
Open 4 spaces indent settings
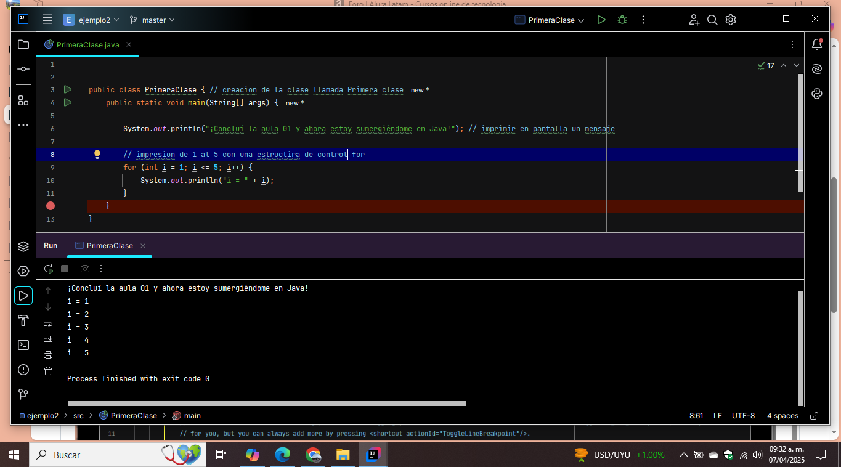(x=782, y=416)
